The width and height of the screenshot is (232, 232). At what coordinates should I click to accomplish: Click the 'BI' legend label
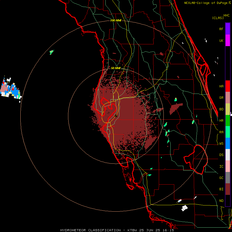(x=221, y=189)
